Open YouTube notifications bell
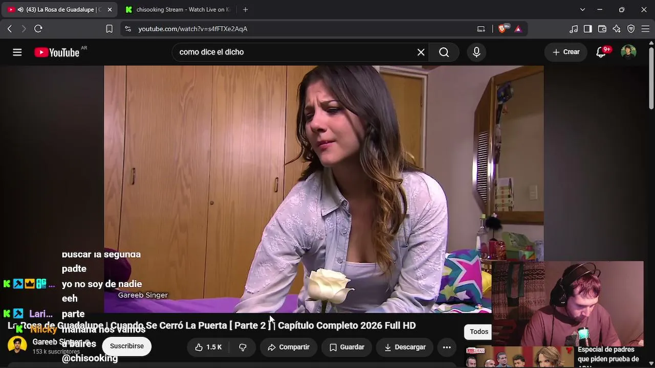This screenshot has width=655, height=368. pyautogui.click(x=602, y=52)
